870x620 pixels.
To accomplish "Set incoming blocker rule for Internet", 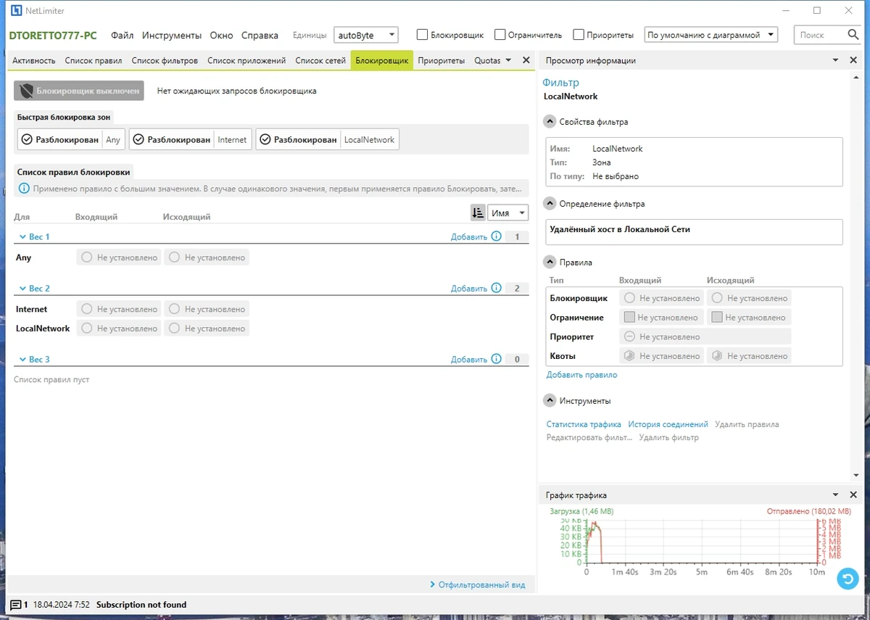I will click(120, 309).
